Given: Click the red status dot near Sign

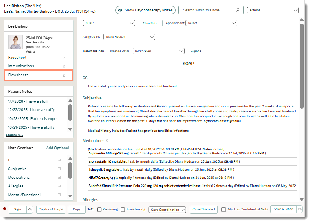Looking at the screenshot, I should (x=5, y=208).
